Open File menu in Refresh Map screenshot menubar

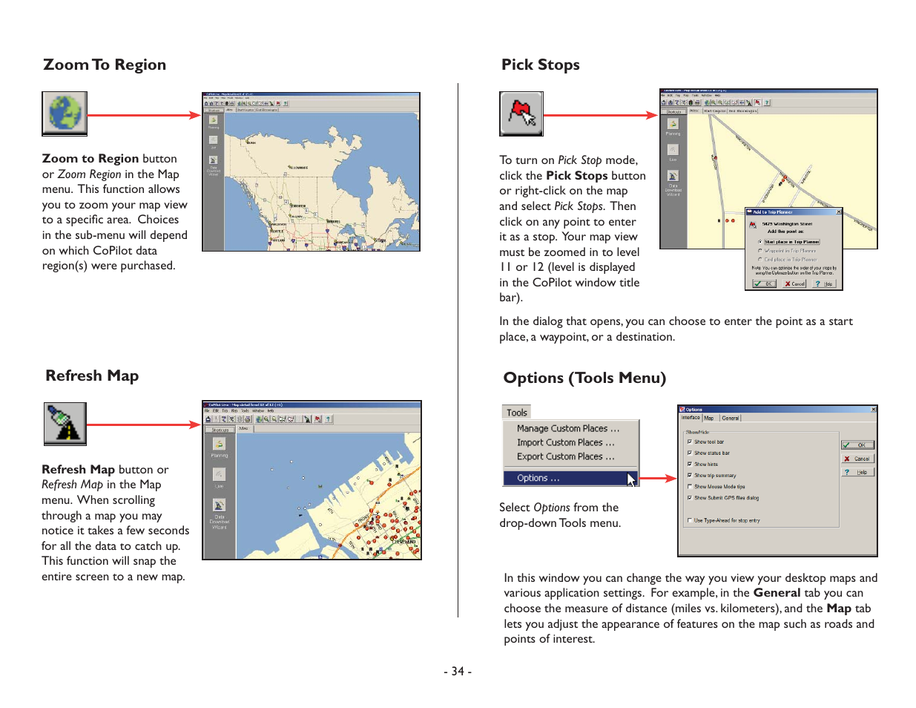[x=207, y=410]
